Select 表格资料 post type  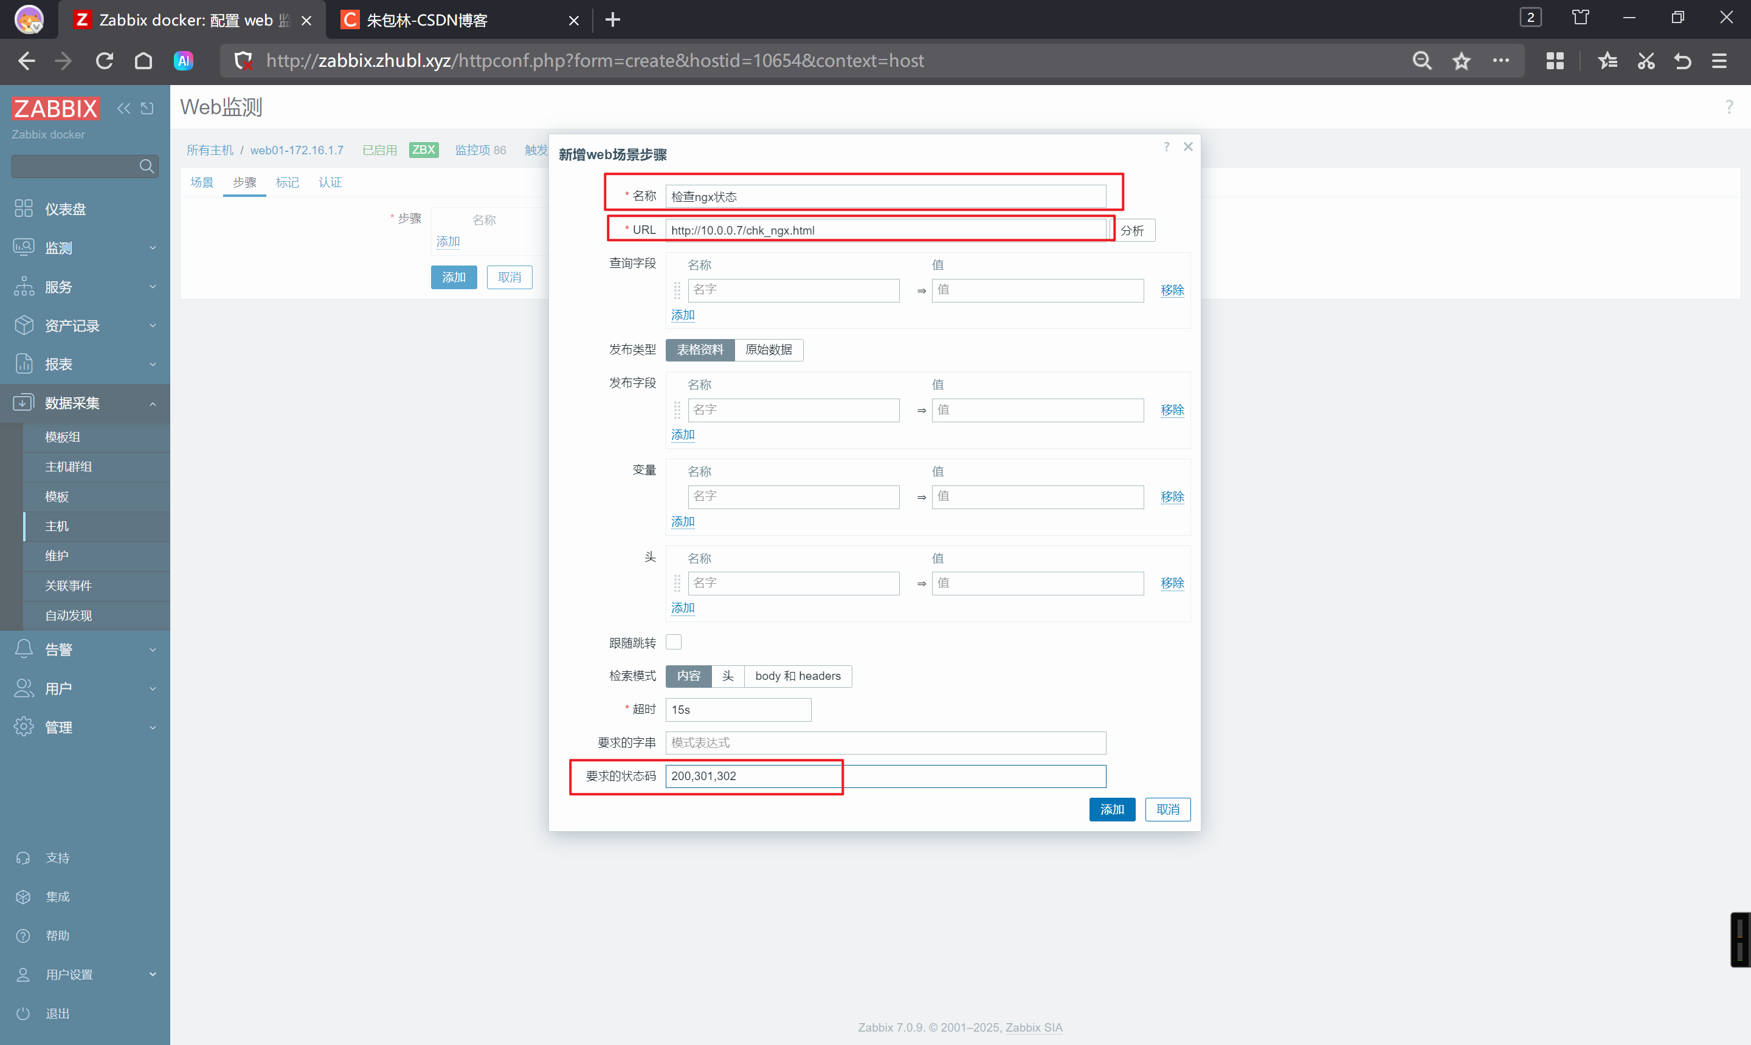coord(700,350)
